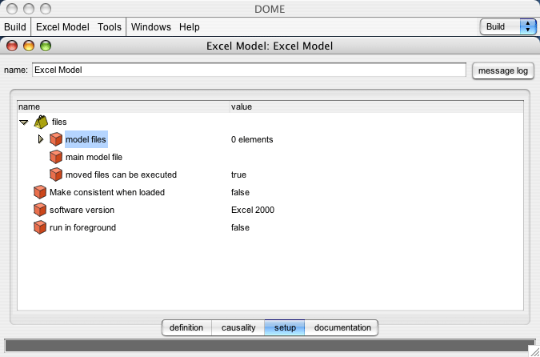The width and height of the screenshot is (540, 357).
Task: Switch to the documentation tab
Action: pos(342,327)
